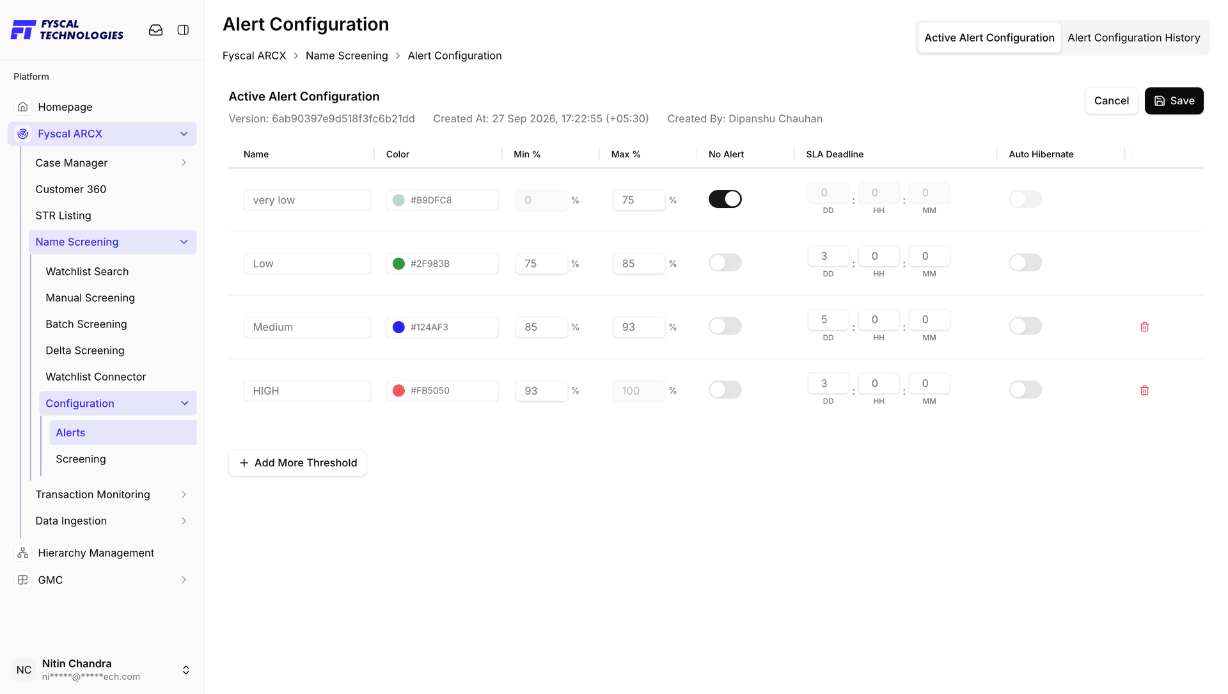Open the inbox icon in sidebar header

tap(155, 30)
